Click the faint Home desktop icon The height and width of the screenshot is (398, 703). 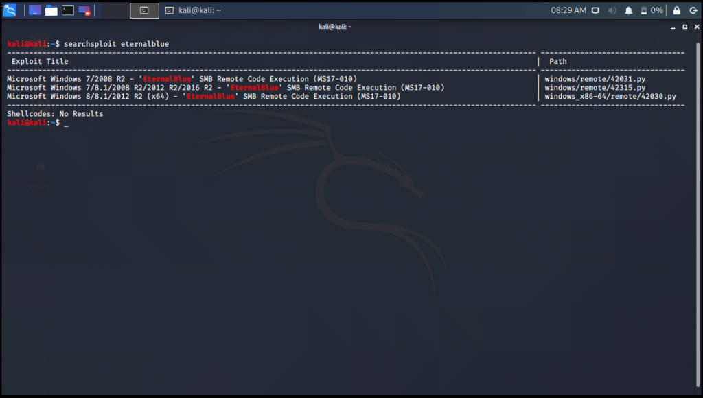coord(40,168)
